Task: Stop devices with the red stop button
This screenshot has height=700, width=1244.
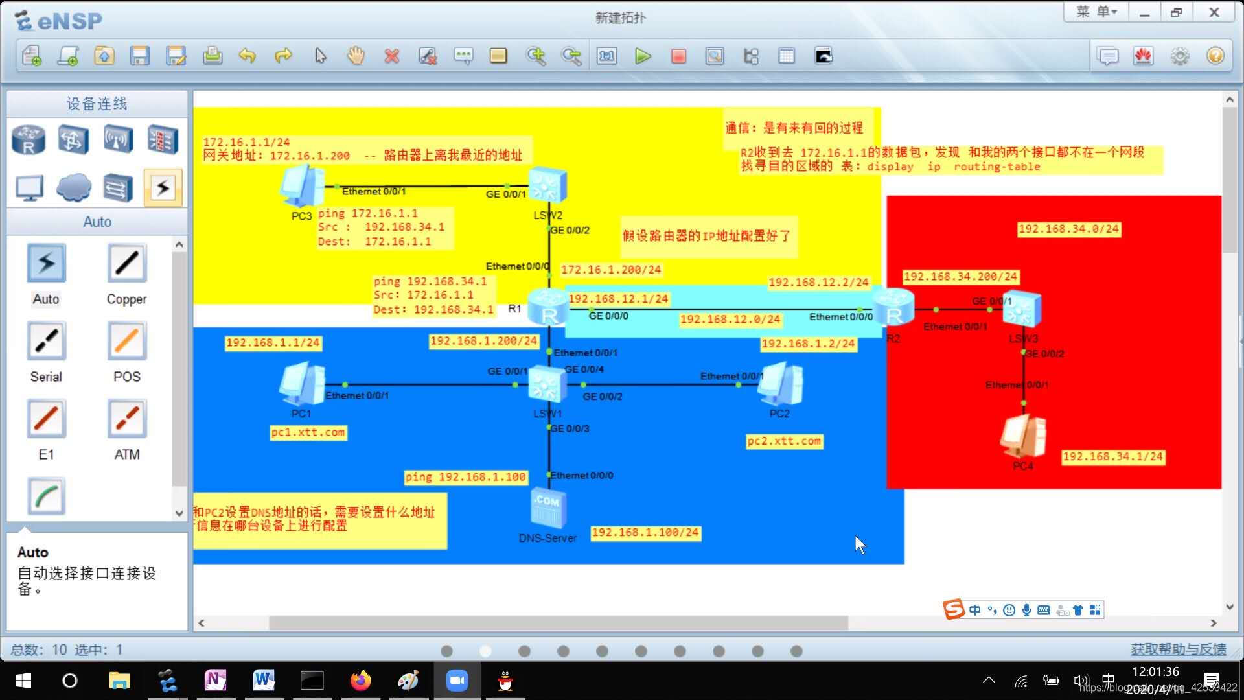Action: 678,56
